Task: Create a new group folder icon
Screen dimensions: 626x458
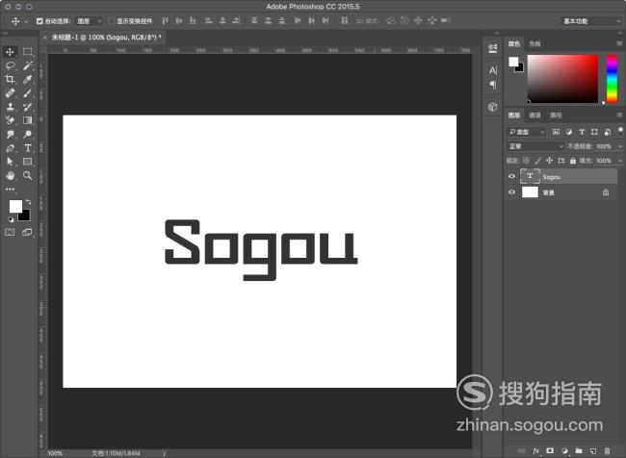Action: [579, 451]
